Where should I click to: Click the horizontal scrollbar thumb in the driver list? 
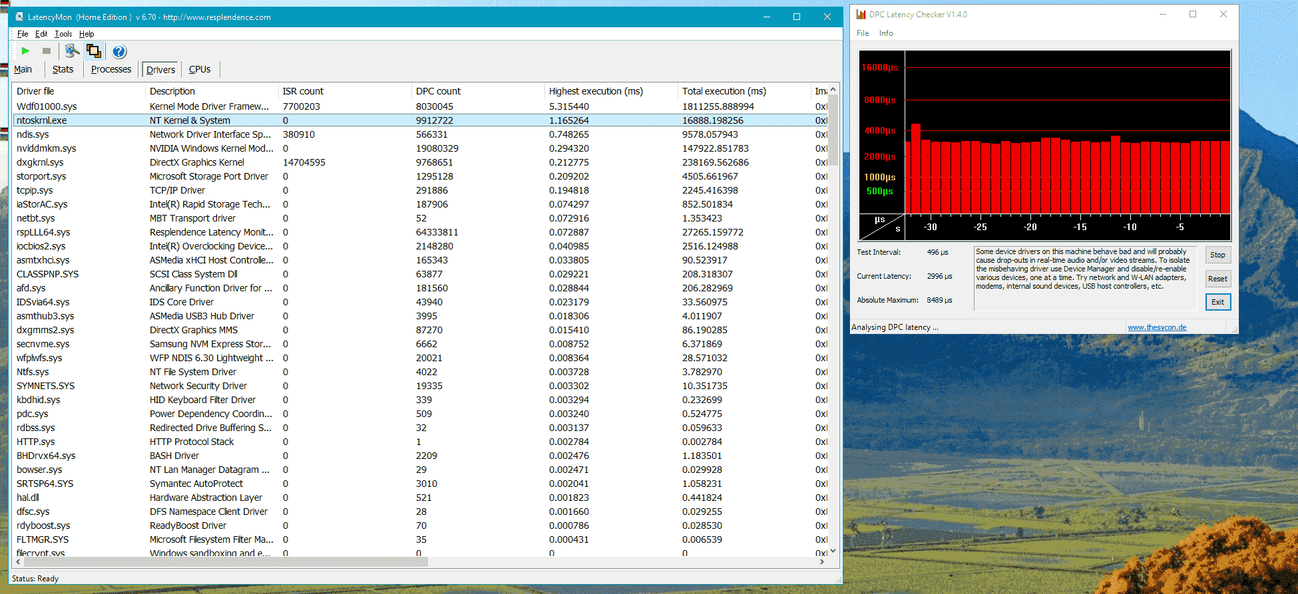[226, 562]
